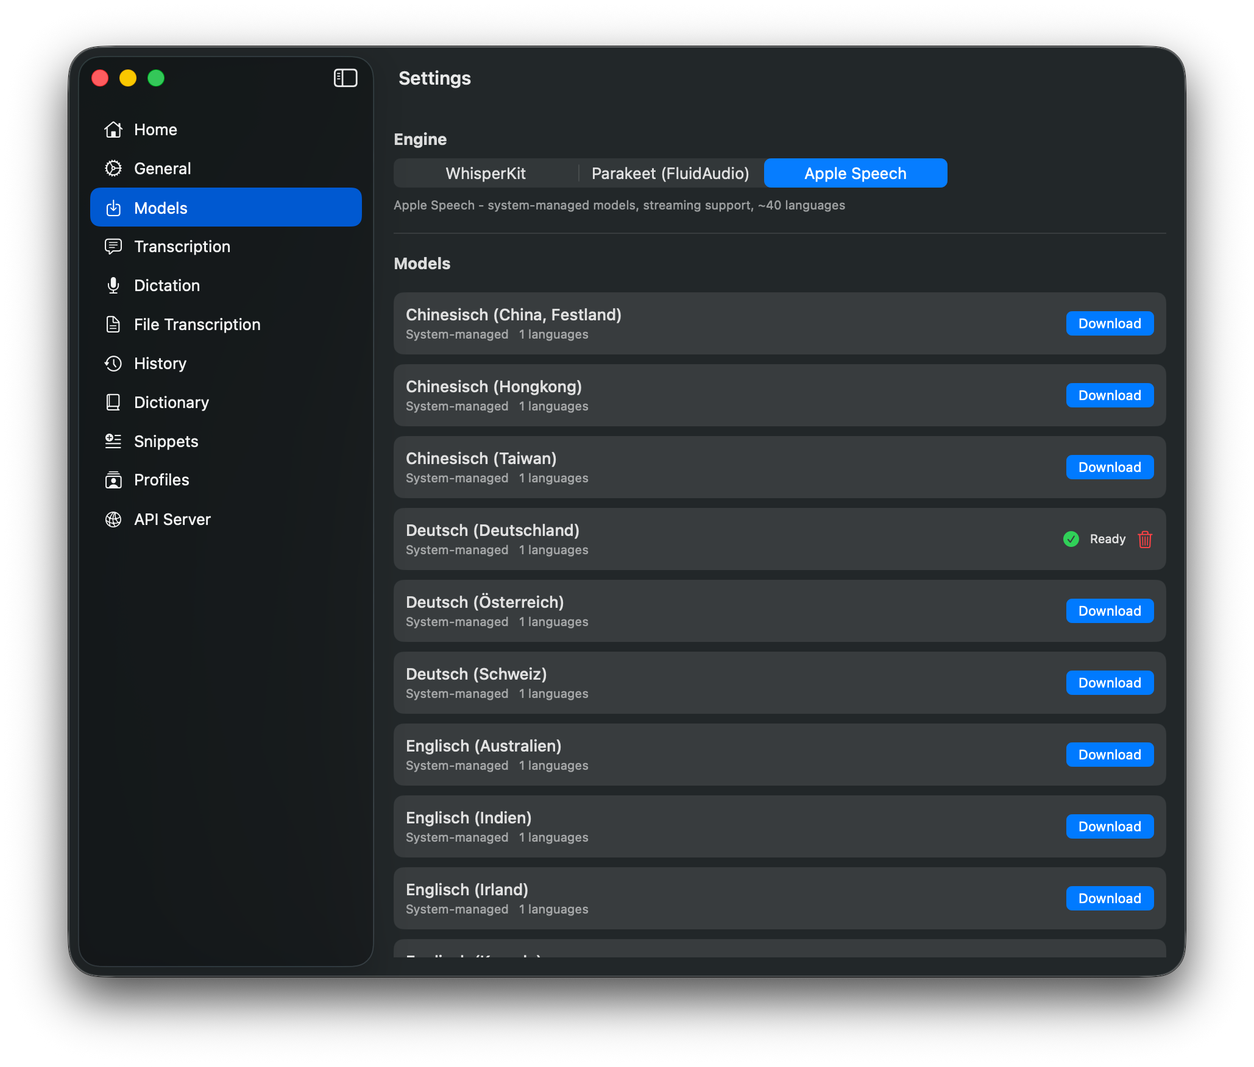Select the Snippets icon in sidebar
This screenshot has height=1067, width=1254.
pos(113,441)
